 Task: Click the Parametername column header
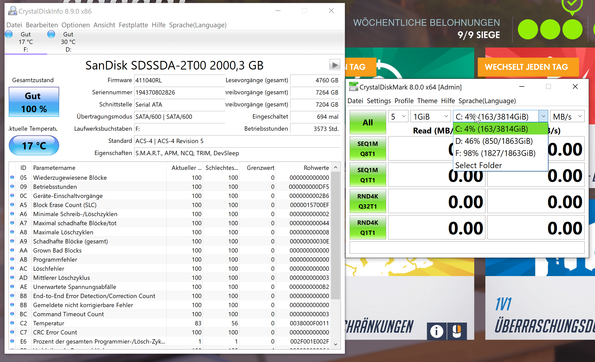click(x=99, y=168)
